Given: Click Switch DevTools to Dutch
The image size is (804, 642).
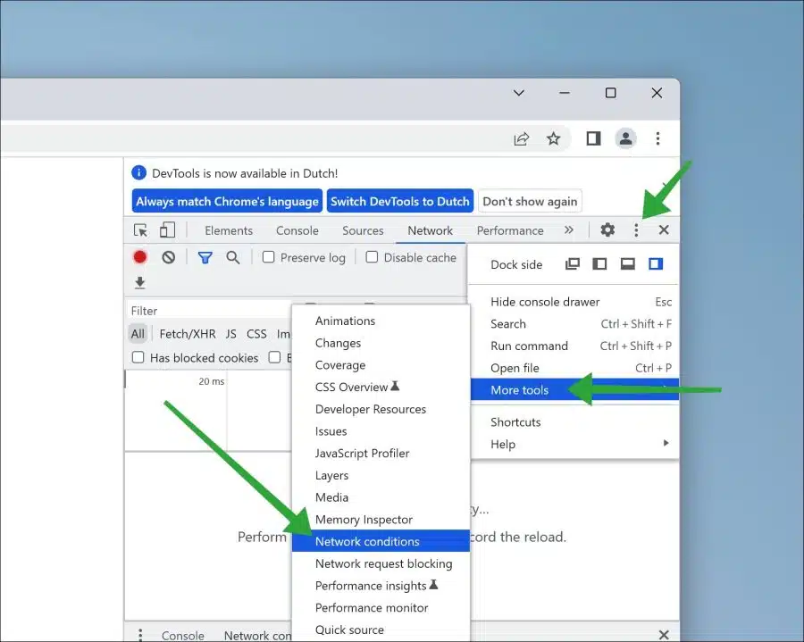Looking at the screenshot, I should 400,202.
